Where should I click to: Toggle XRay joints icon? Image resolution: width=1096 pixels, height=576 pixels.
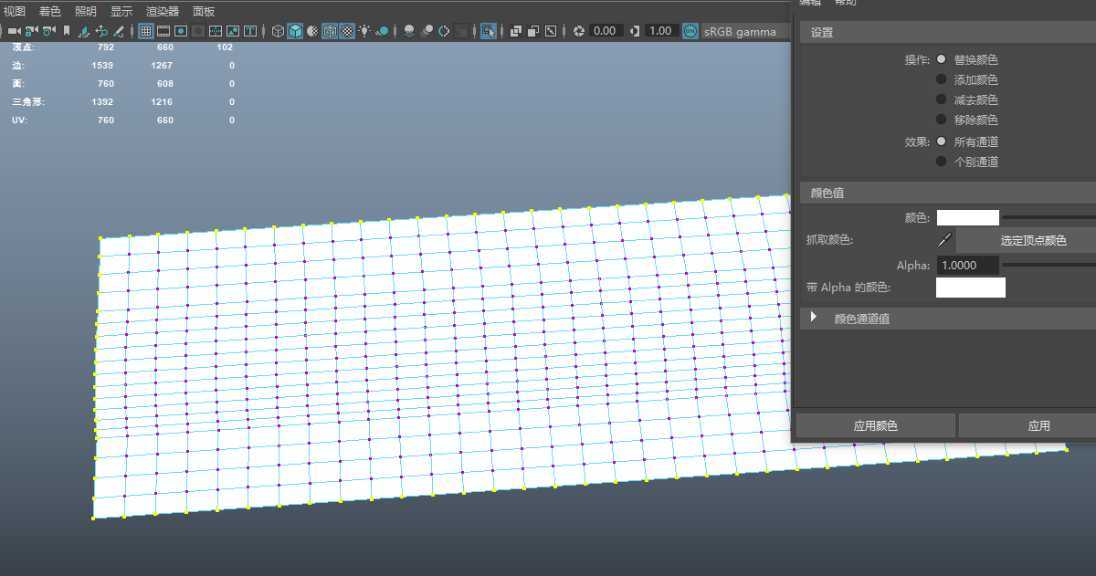pos(551,31)
